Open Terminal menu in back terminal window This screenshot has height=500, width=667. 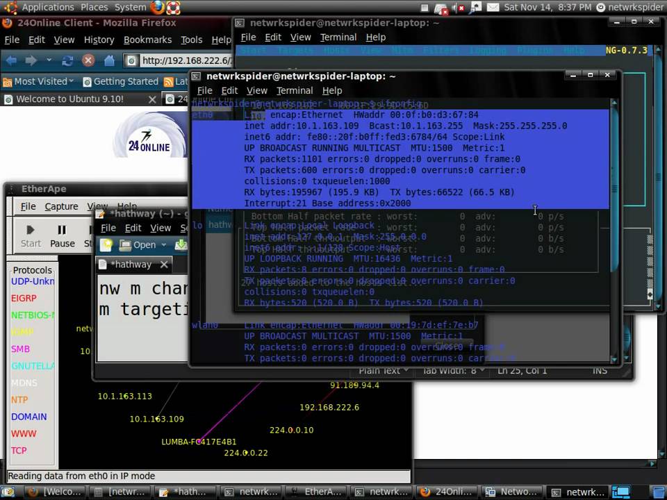[338, 37]
